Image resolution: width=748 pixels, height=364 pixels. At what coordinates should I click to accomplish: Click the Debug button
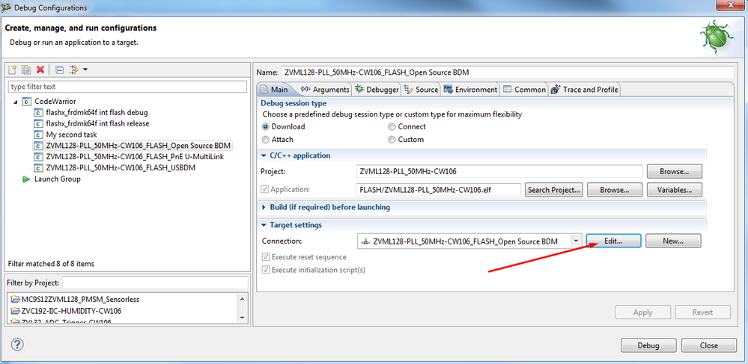(x=648, y=345)
